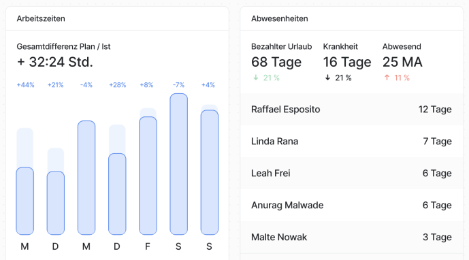This screenshot has height=260, width=469.
Task: Click the black down arrow under Krankheit
Action: click(327, 78)
